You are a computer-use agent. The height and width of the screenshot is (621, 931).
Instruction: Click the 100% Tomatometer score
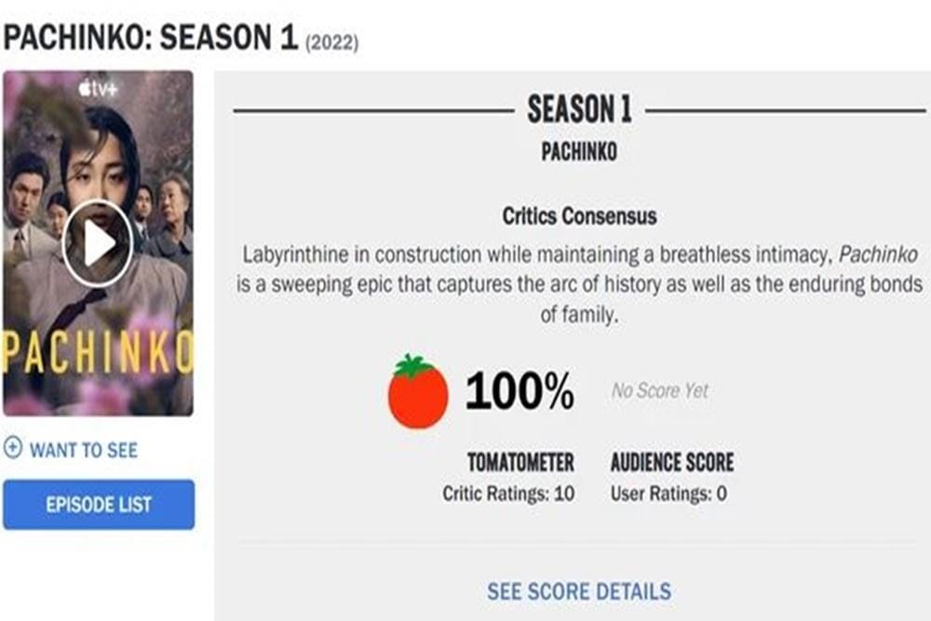519,392
